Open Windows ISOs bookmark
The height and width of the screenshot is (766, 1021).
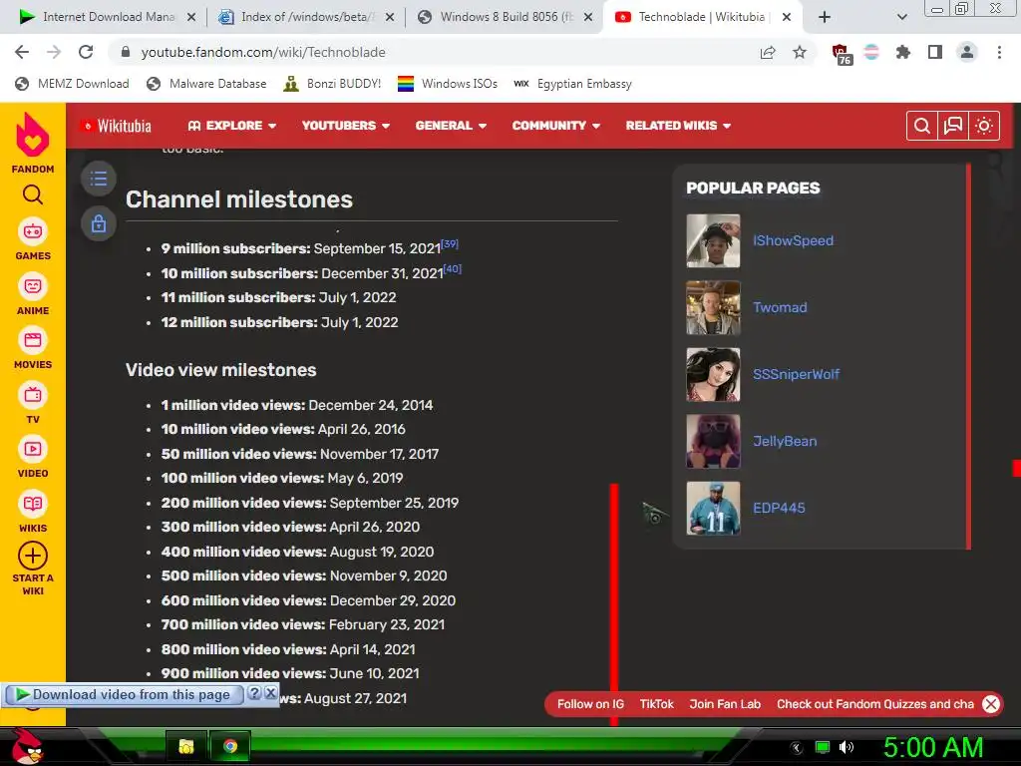pyautogui.click(x=448, y=84)
